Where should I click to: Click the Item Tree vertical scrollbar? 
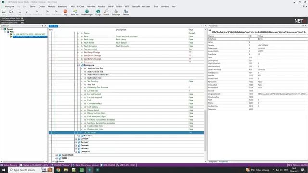(x=205, y=130)
